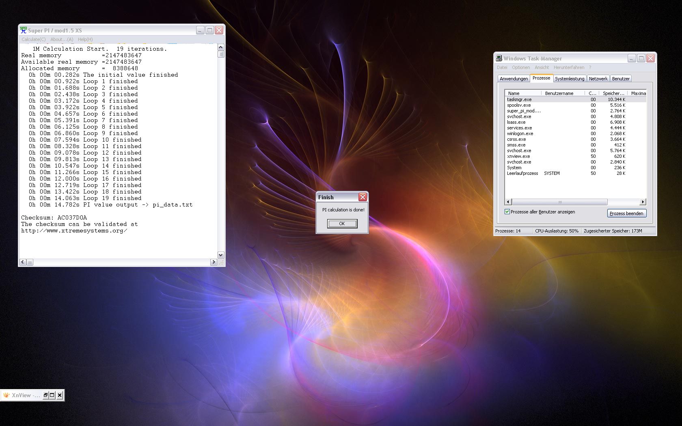Click left scroll arrow in Task-Manager process list
This screenshot has height=426, width=682.
click(508, 202)
